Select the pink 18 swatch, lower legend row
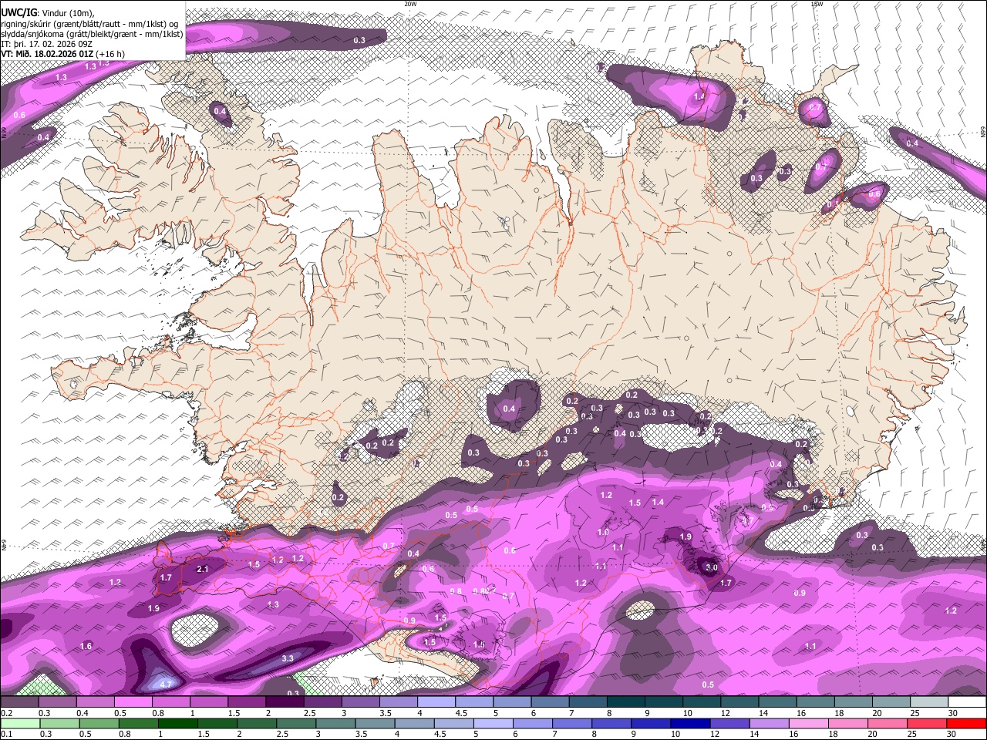The height and width of the screenshot is (740, 987). click(848, 723)
